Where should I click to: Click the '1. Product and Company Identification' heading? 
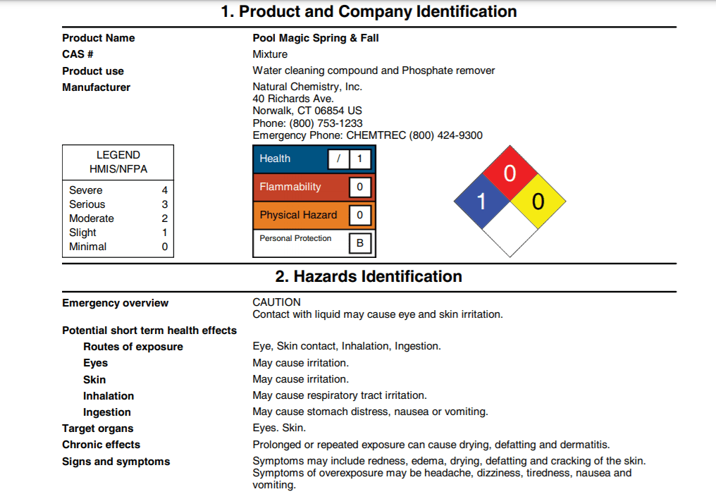pyautogui.click(x=369, y=11)
